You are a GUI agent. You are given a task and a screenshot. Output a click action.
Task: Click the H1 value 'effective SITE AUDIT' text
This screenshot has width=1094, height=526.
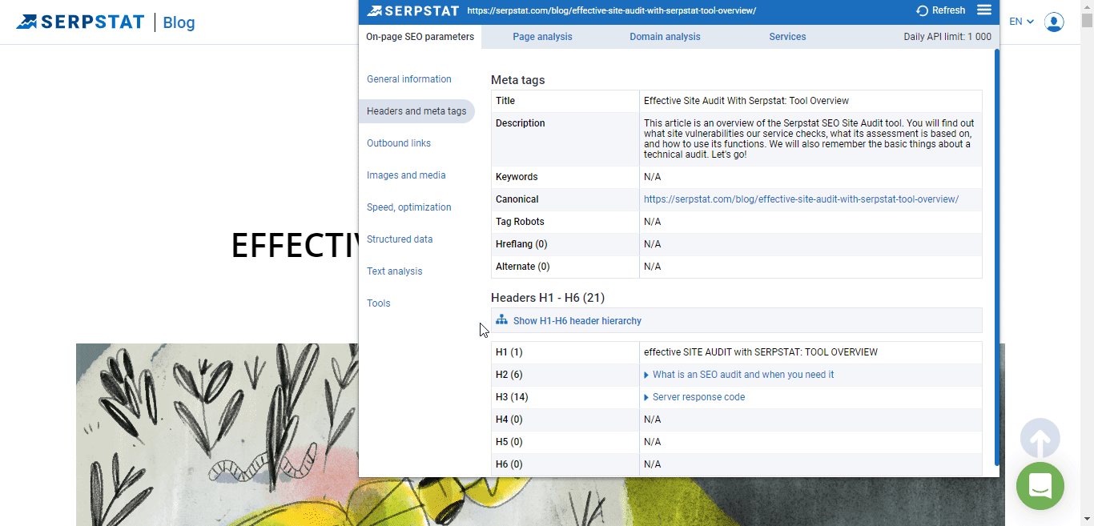click(x=761, y=352)
